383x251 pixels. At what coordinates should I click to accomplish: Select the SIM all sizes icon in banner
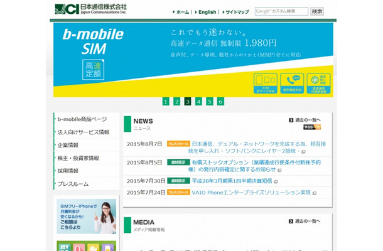pyautogui.click(x=265, y=83)
